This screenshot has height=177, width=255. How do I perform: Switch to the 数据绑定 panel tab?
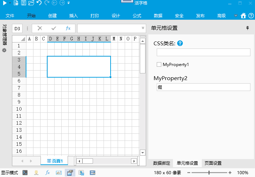click(162, 163)
